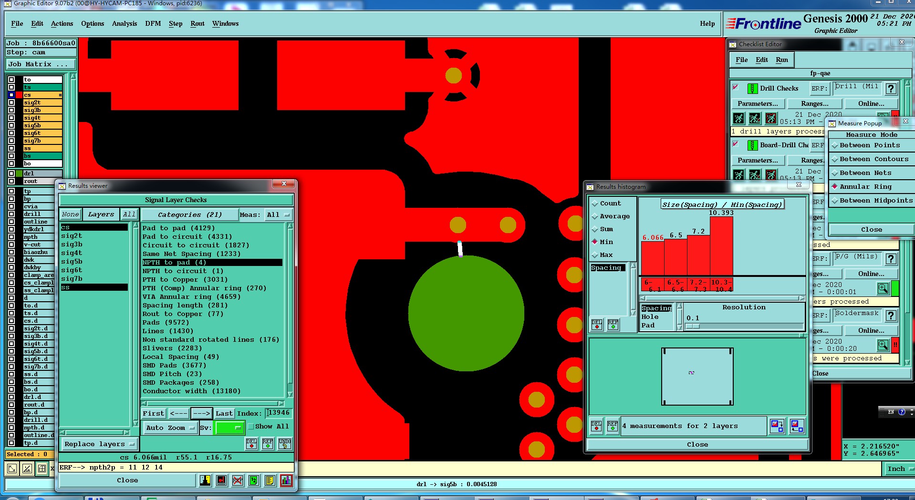Viewport: 915px width, 500px height.
Task: Click the question mark help icon for Drill Checks
Action: 891,88
